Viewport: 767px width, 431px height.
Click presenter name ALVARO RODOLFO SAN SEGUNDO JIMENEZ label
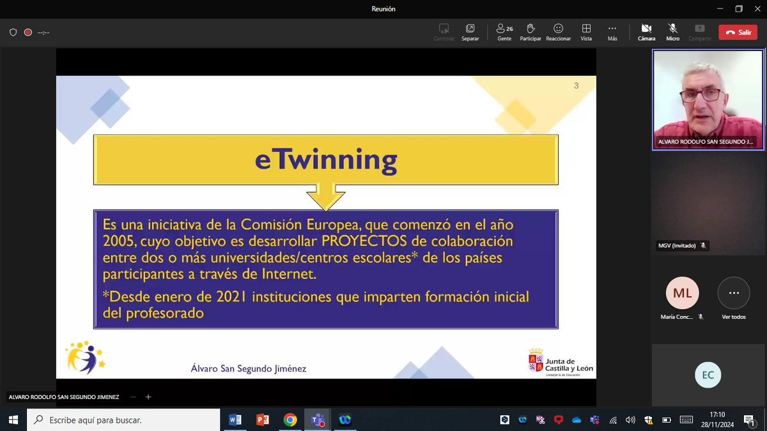click(x=64, y=397)
